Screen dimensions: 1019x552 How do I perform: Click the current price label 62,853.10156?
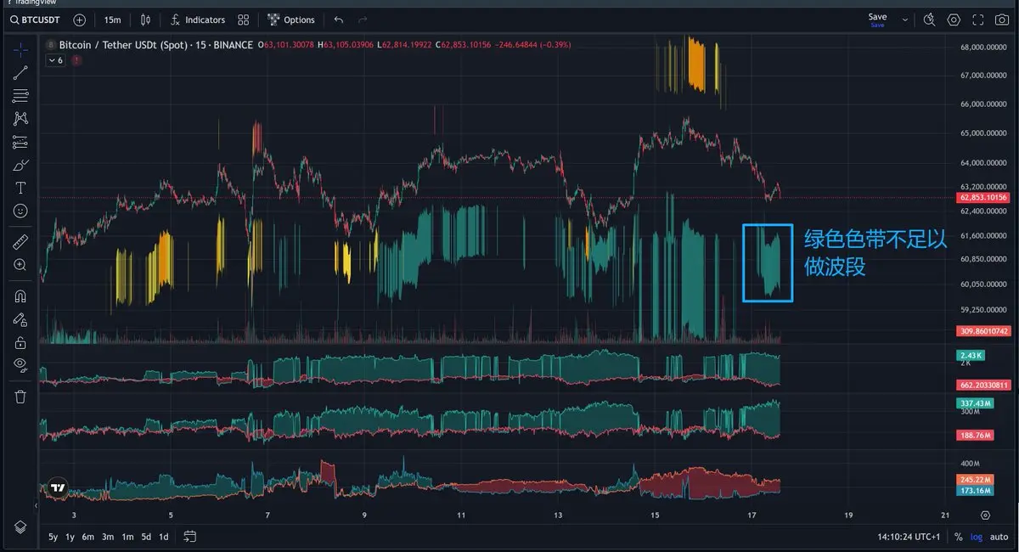[982, 197]
